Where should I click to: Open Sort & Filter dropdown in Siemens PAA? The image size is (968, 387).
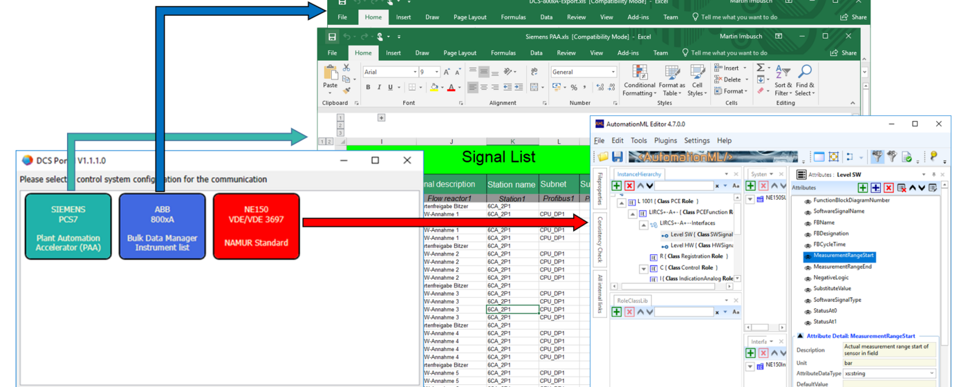pos(783,81)
